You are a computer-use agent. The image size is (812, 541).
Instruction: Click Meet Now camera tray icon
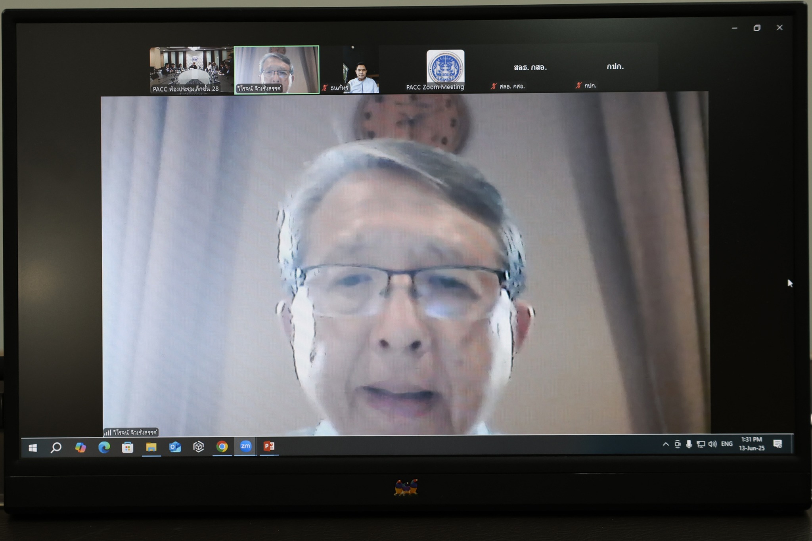coord(678,444)
